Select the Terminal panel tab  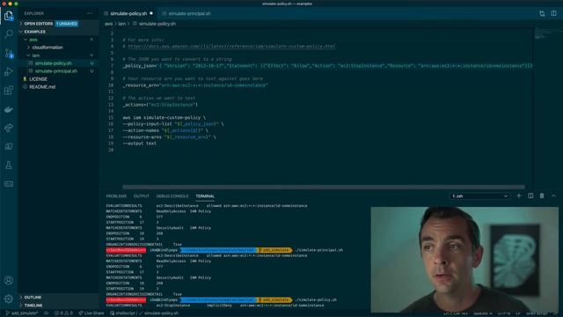tap(205, 195)
